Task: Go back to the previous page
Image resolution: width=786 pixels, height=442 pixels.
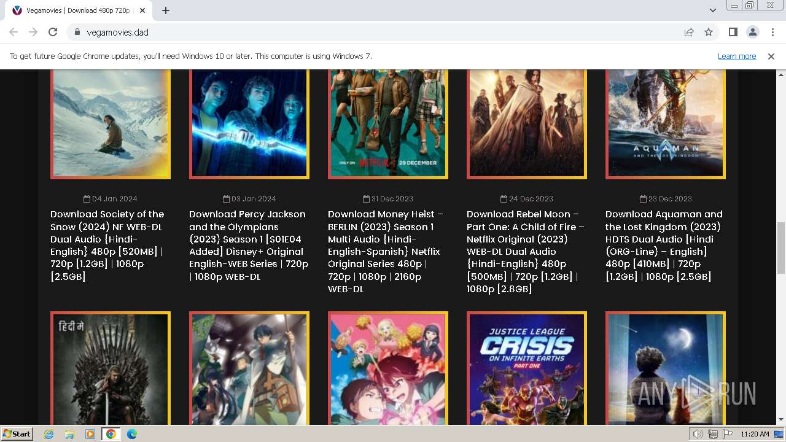Action: pos(14,32)
